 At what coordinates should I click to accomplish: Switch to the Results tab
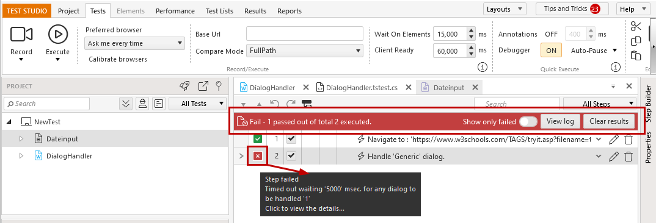tap(255, 11)
